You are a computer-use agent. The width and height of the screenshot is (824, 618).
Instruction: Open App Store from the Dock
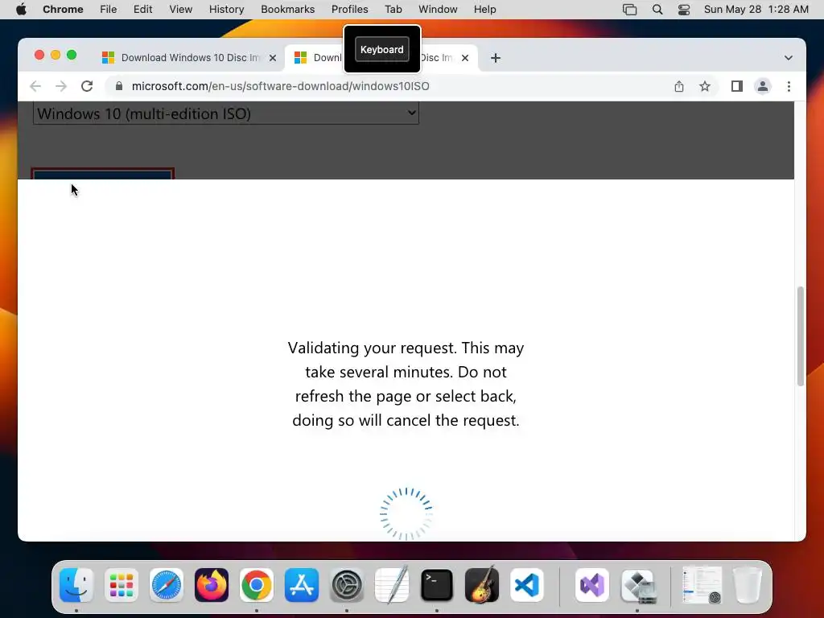(x=302, y=585)
